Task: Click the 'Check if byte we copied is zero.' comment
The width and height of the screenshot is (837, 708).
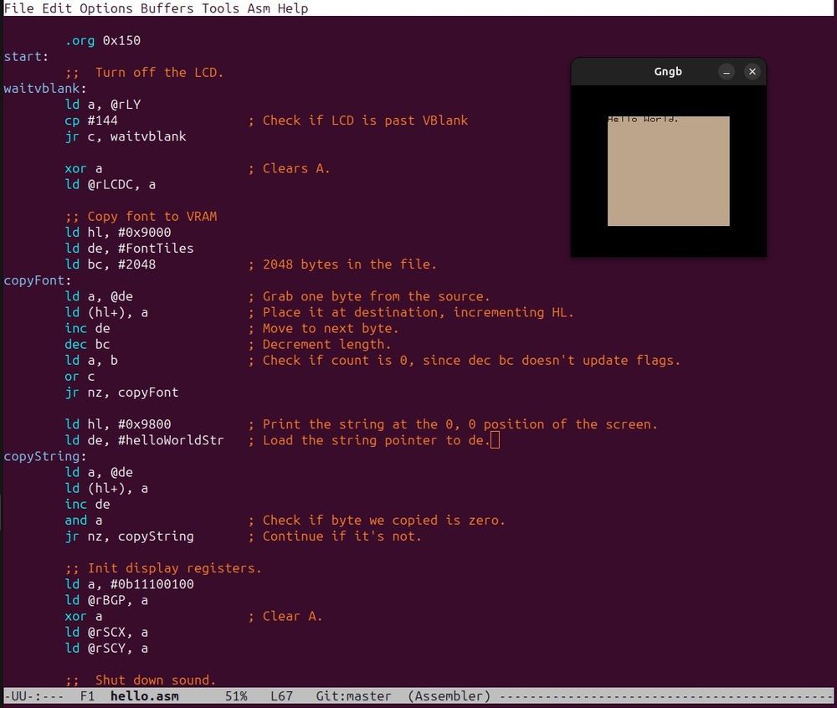Action: click(x=377, y=521)
